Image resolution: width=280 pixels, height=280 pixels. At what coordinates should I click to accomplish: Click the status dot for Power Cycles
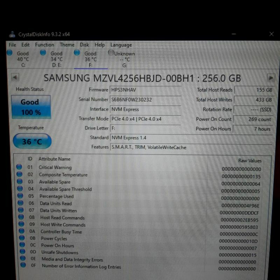pyautogui.click(x=22, y=238)
